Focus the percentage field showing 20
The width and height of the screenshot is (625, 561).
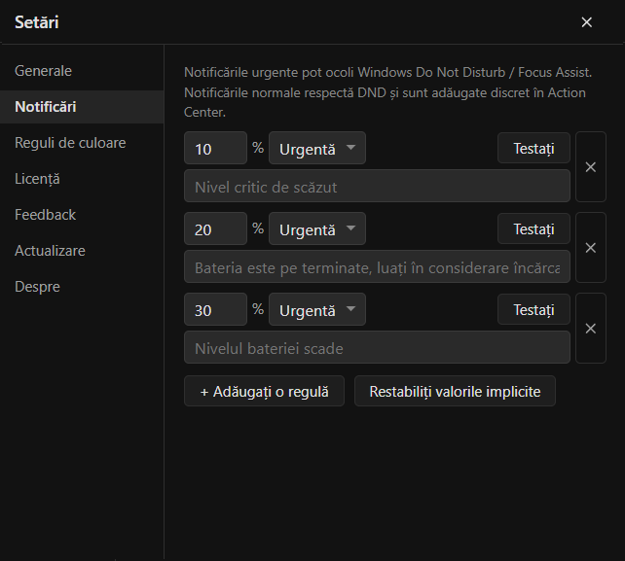pos(216,228)
